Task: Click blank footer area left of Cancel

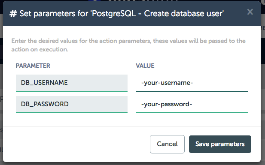Action: point(76,144)
